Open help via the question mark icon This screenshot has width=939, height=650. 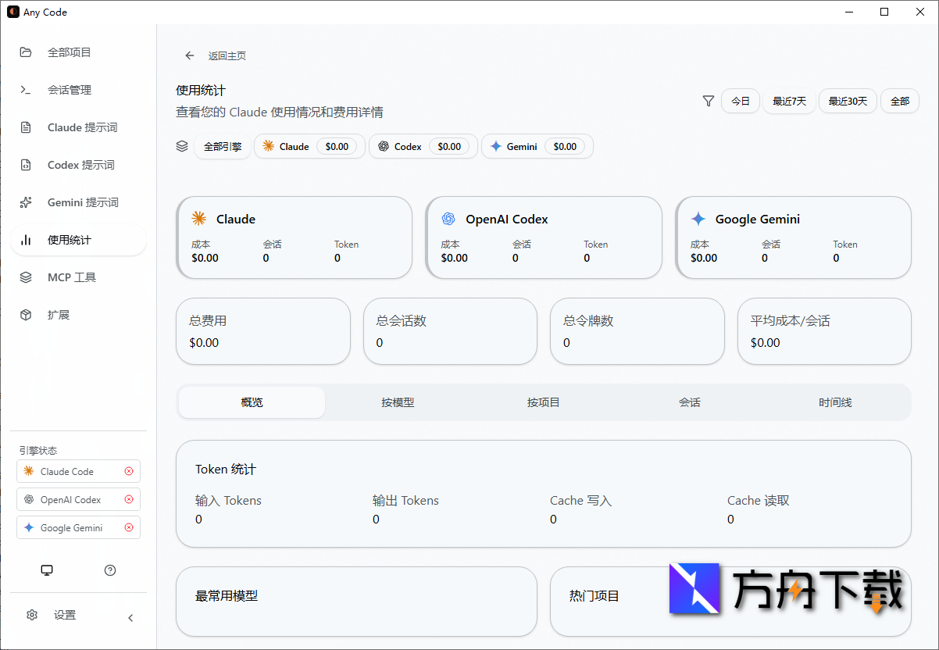(109, 570)
